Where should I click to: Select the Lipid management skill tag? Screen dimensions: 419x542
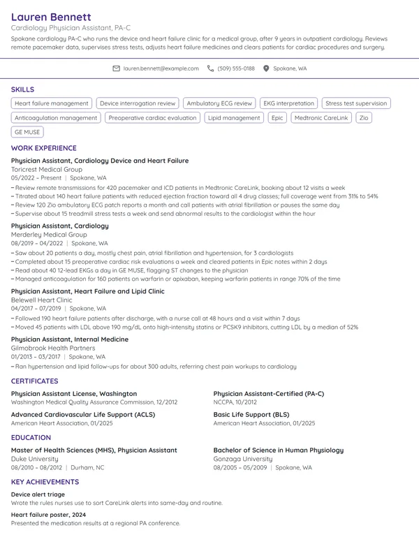point(234,118)
